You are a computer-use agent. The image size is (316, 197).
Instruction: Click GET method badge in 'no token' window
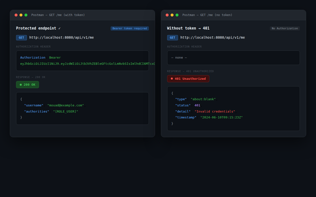point(173,38)
